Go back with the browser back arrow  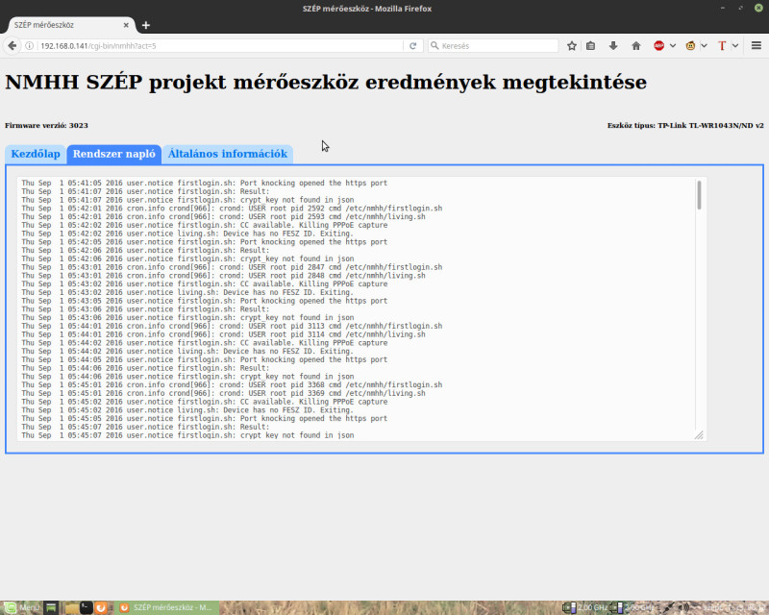(x=12, y=45)
